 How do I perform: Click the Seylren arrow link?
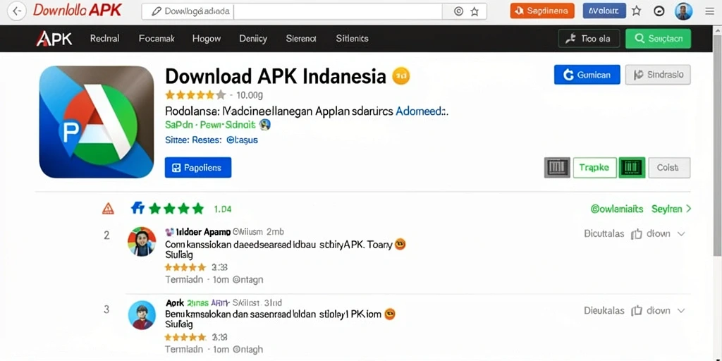click(x=671, y=209)
